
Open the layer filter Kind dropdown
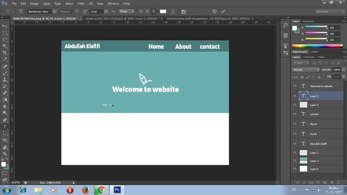coord(300,63)
